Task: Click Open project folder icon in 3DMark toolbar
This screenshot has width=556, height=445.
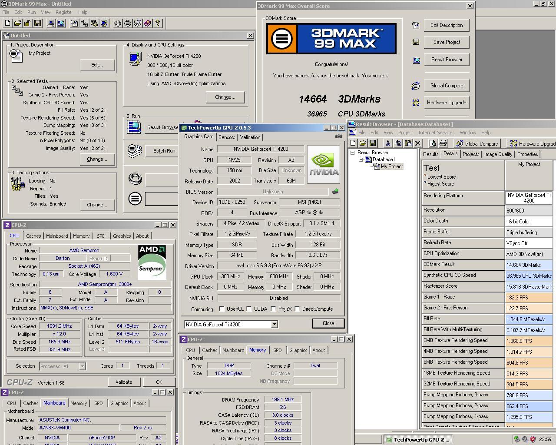Action: tap(18, 23)
